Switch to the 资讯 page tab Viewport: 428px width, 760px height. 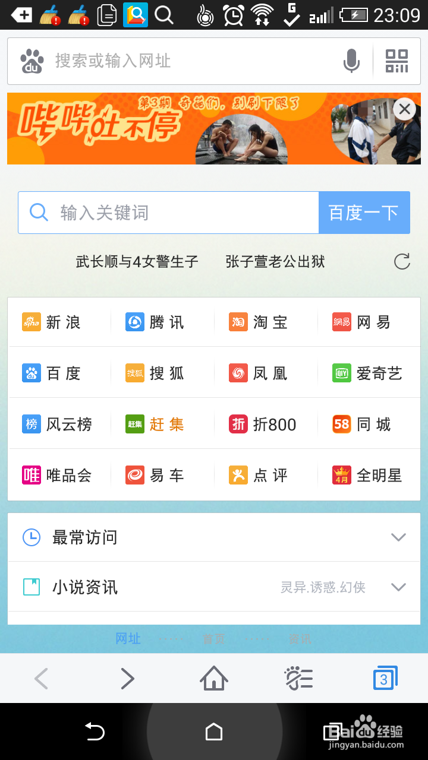[x=300, y=639]
